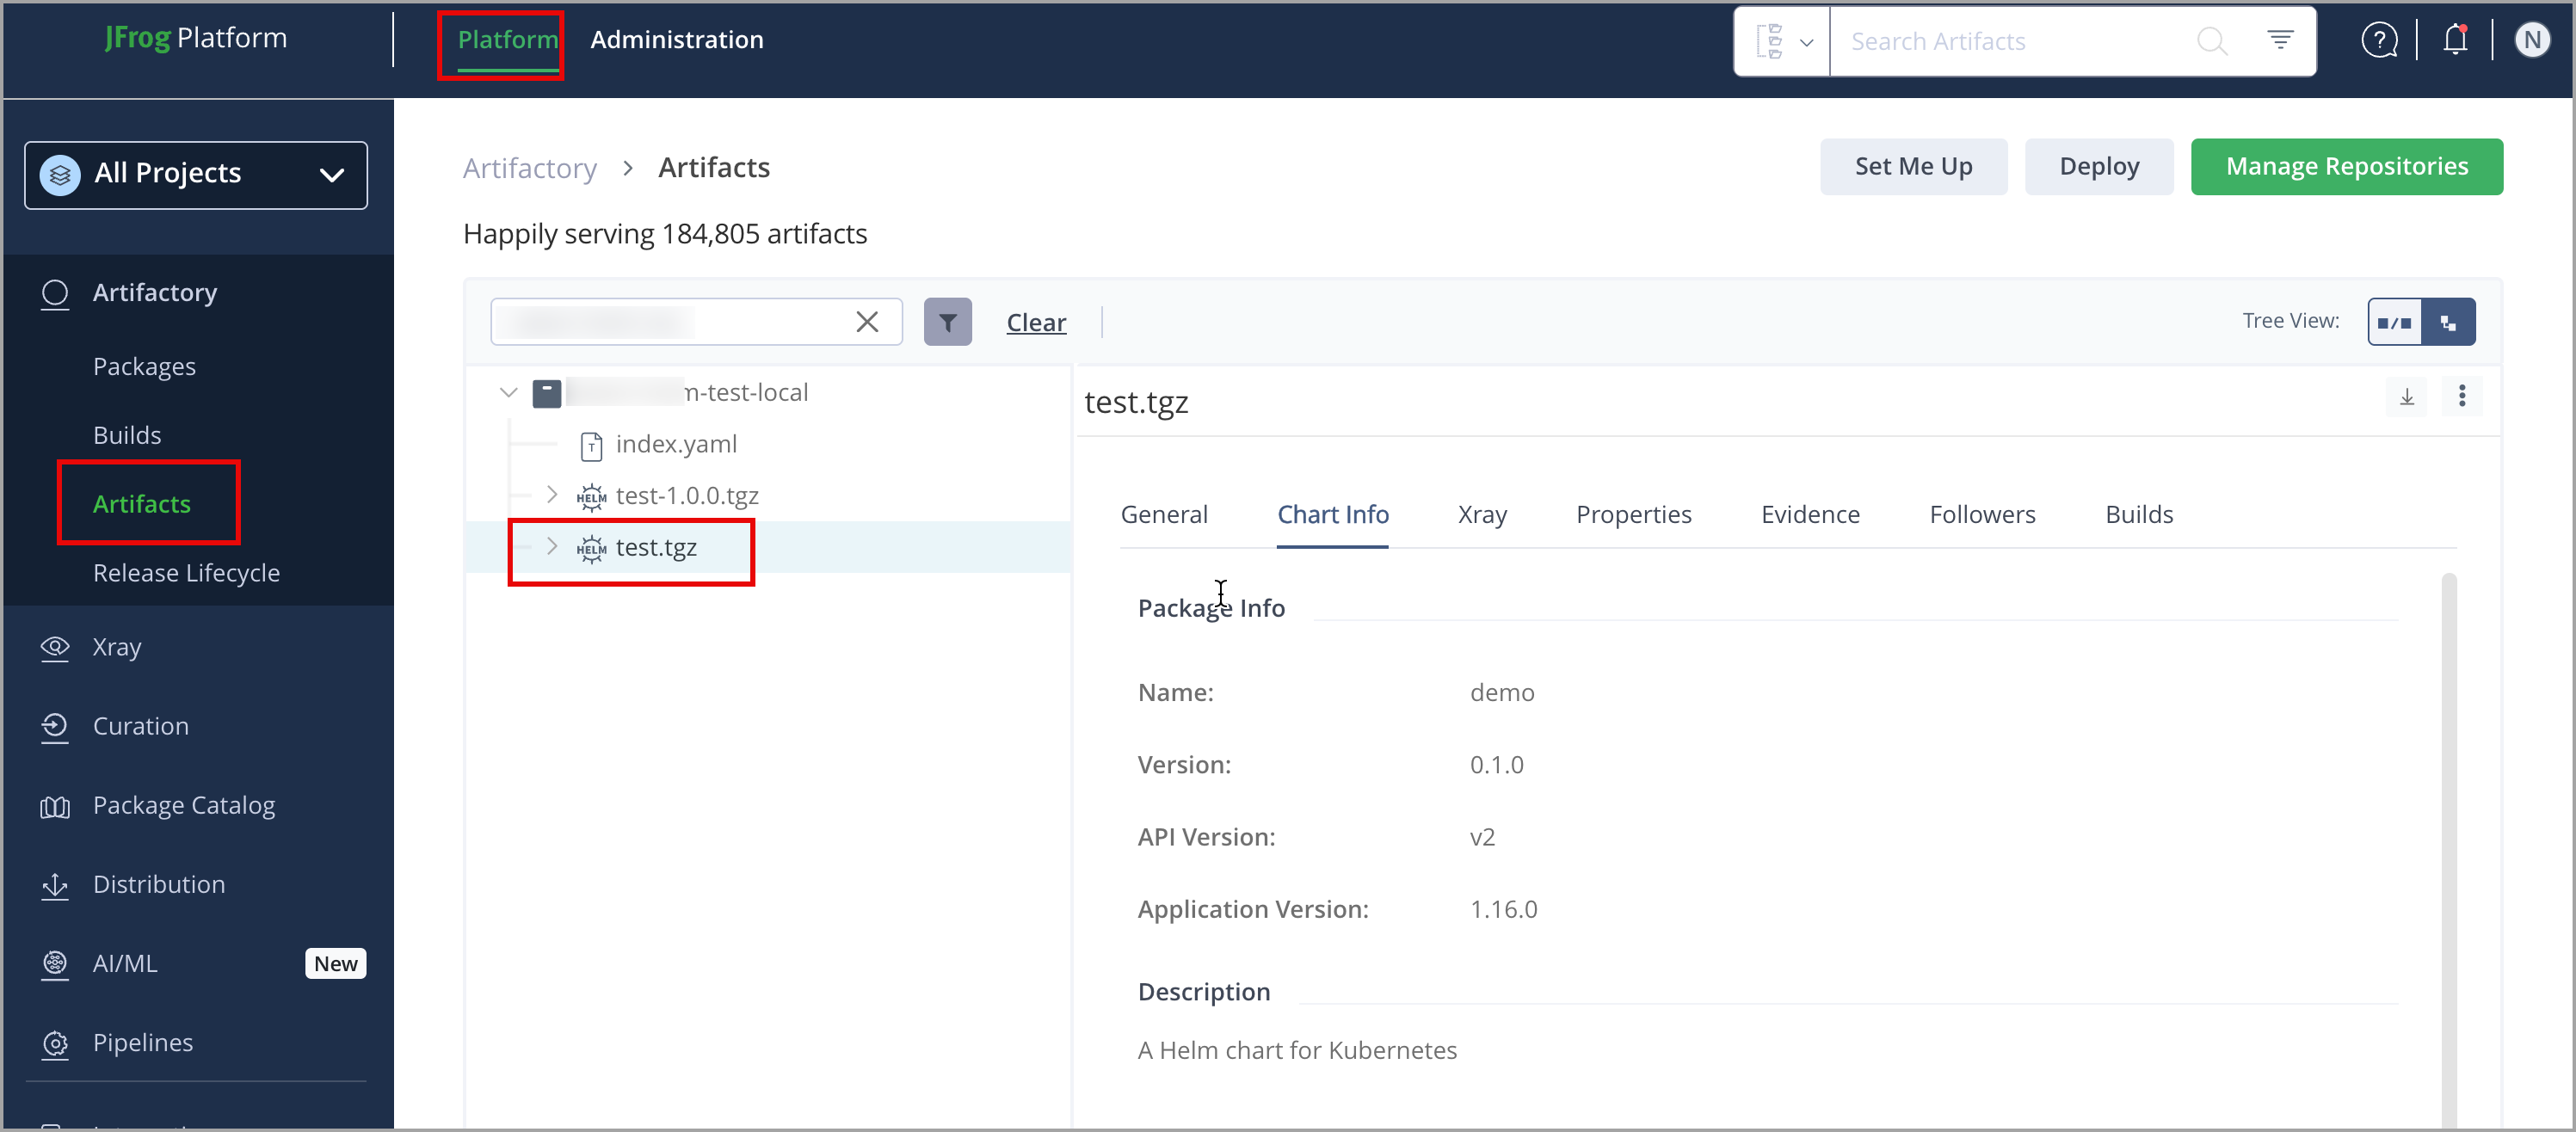Collapse the n-test-local repository node

point(508,393)
